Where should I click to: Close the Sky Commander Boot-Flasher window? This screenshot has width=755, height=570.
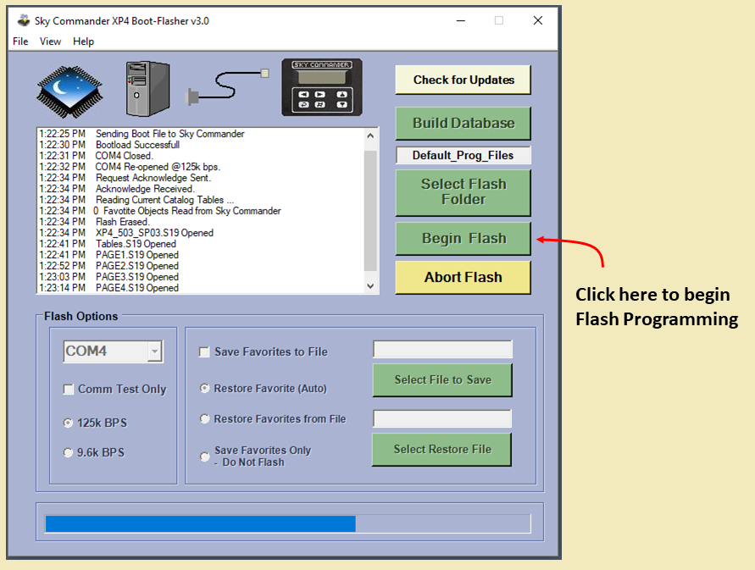tap(538, 20)
